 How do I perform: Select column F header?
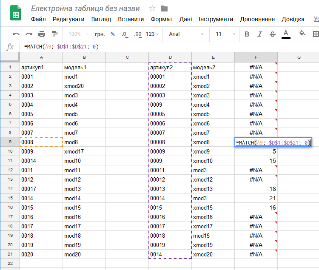(256, 57)
